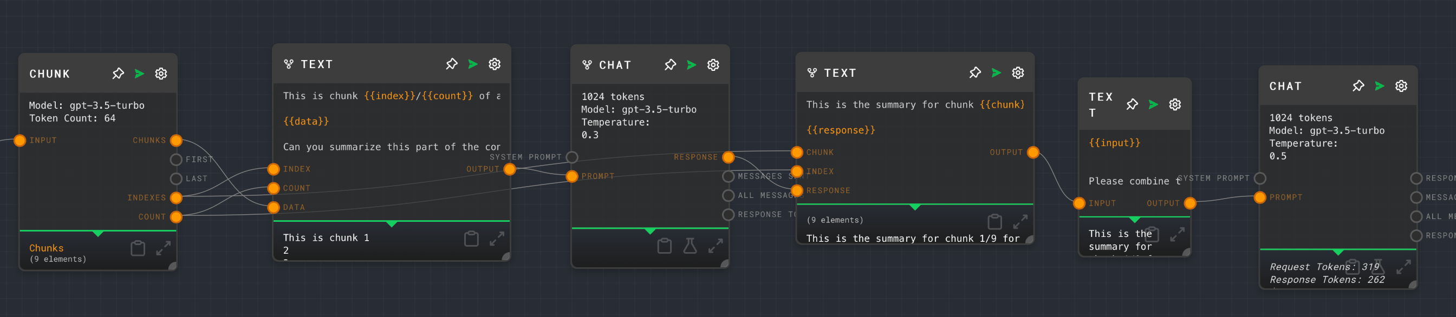
Task: Click RESPONSE output port of first Chat node
Action: coord(729,157)
